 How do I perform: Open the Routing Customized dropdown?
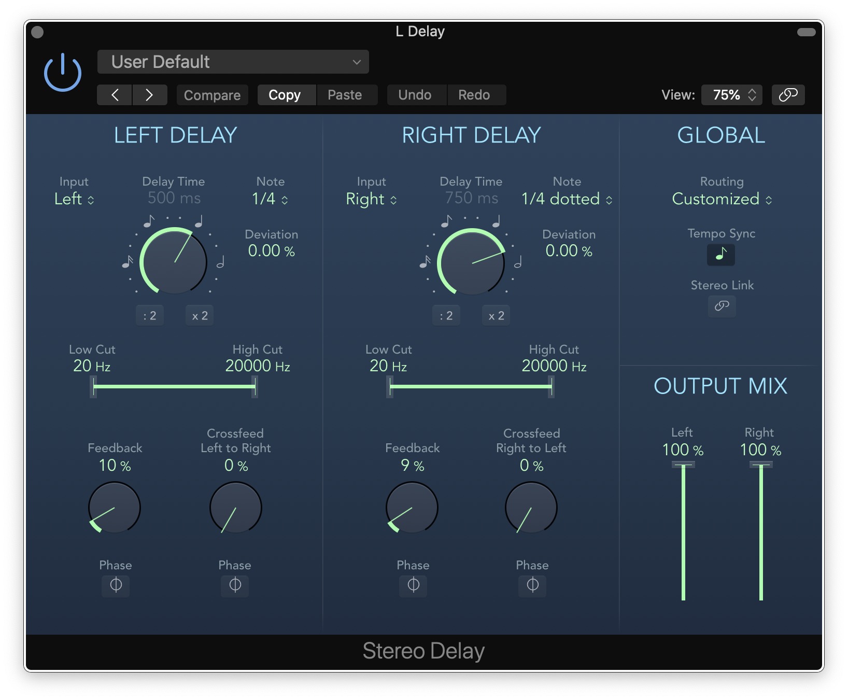tap(722, 199)
